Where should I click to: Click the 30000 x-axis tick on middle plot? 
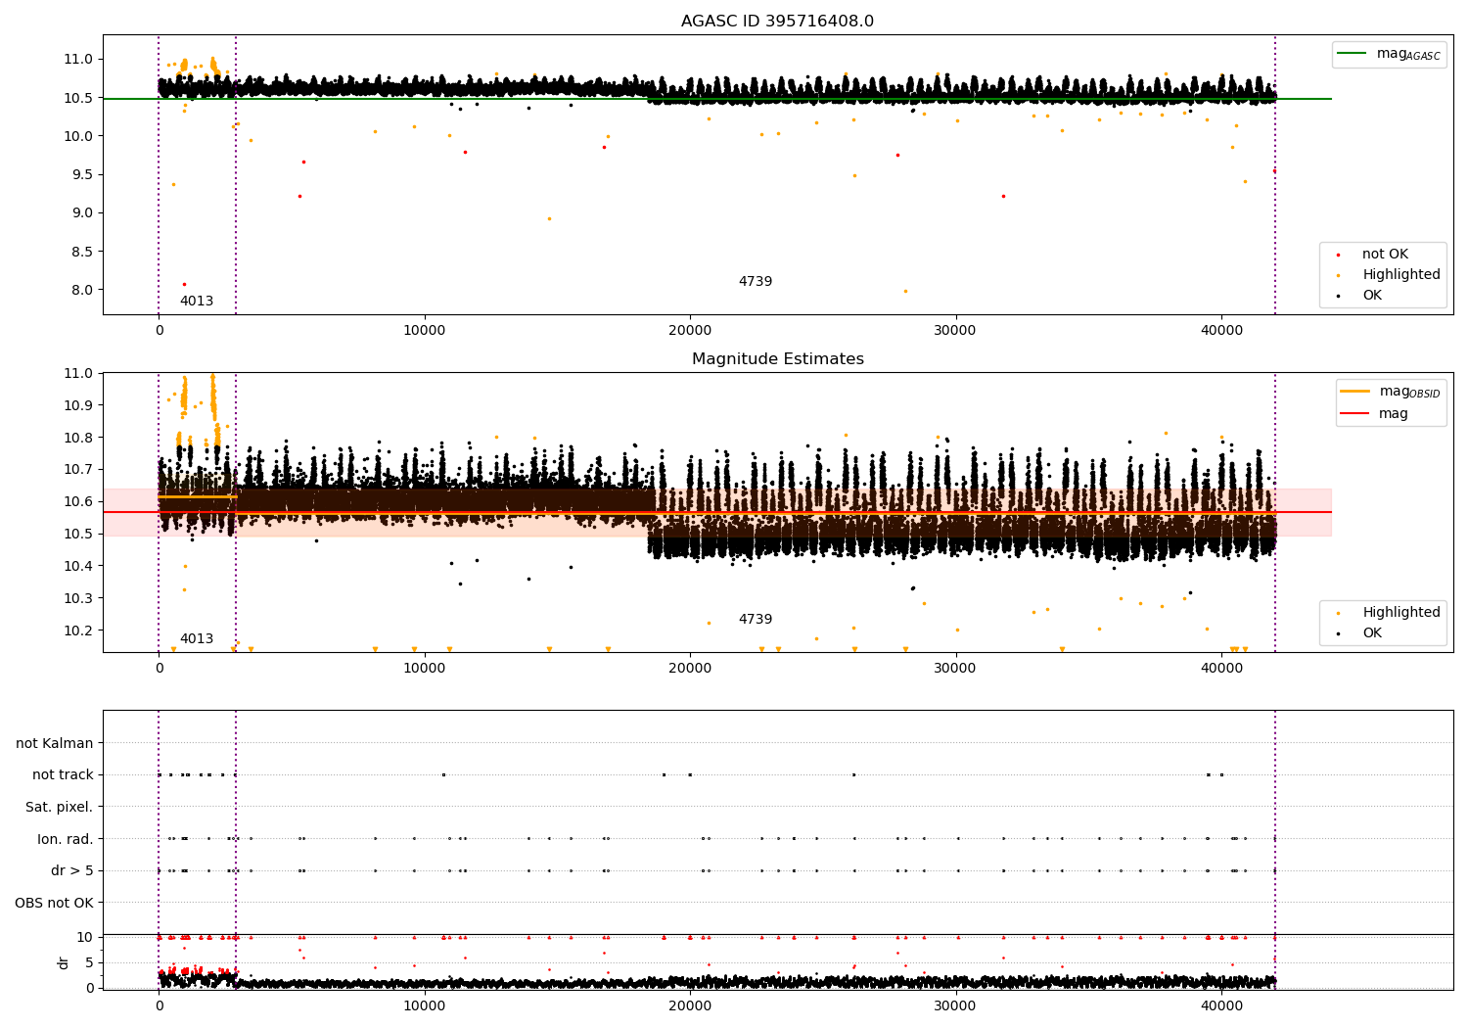point(955,669)
